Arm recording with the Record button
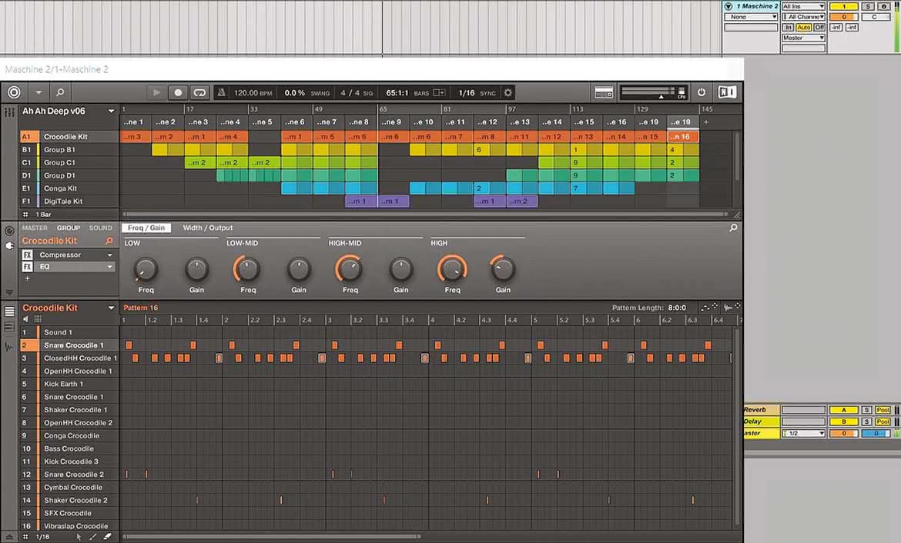This screenshot has width=901, height=543. pos(178,92)
